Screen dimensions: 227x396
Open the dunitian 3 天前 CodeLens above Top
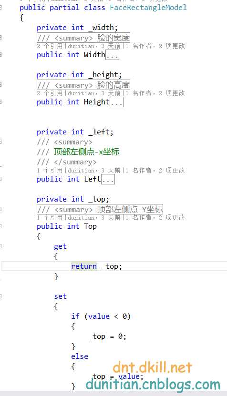coord(94,217)
